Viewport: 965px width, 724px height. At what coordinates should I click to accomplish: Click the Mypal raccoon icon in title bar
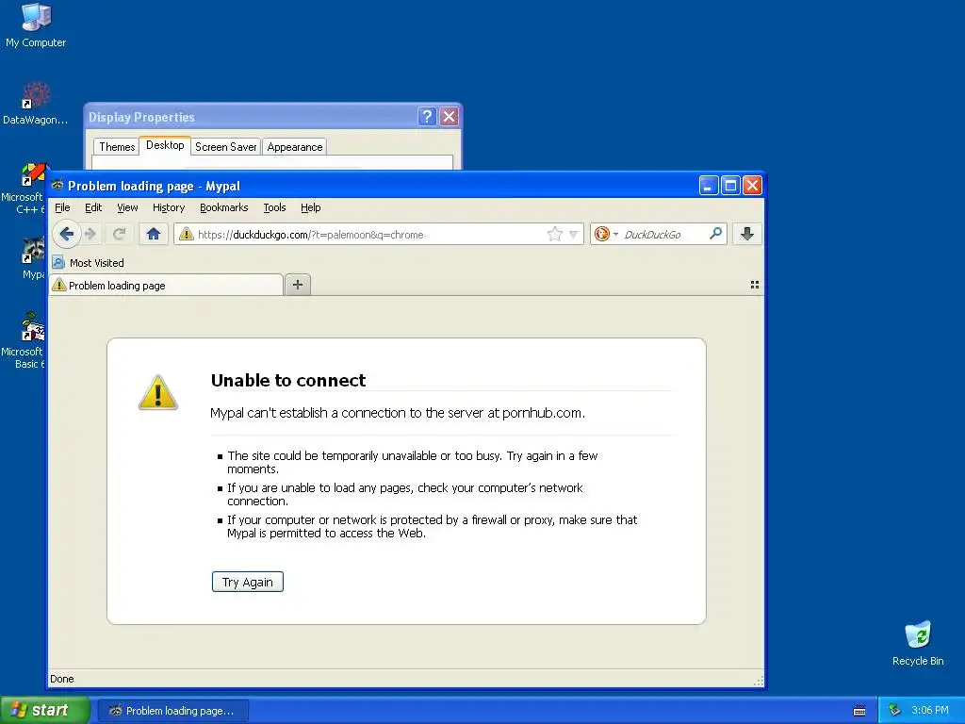point(57,186)
